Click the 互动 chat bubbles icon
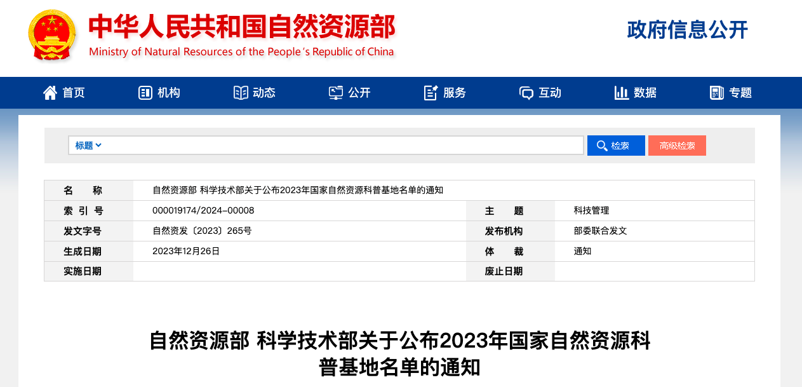 tap(526, 93)
